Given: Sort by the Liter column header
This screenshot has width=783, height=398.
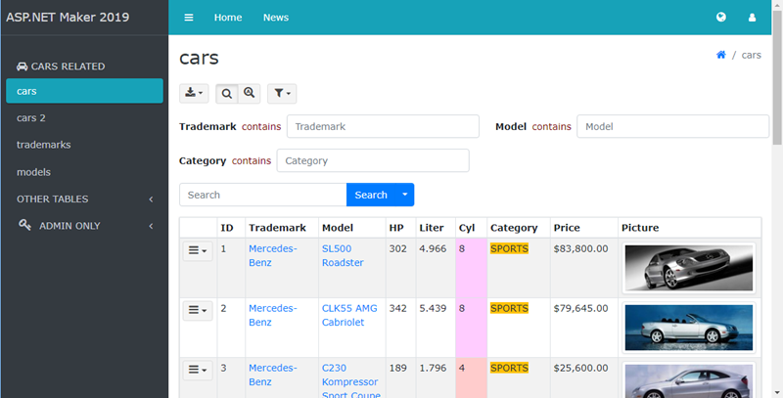Looking at the screenshot, I should tap(432, 228).
